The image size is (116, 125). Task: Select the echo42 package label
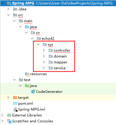(x=48, y=39)
